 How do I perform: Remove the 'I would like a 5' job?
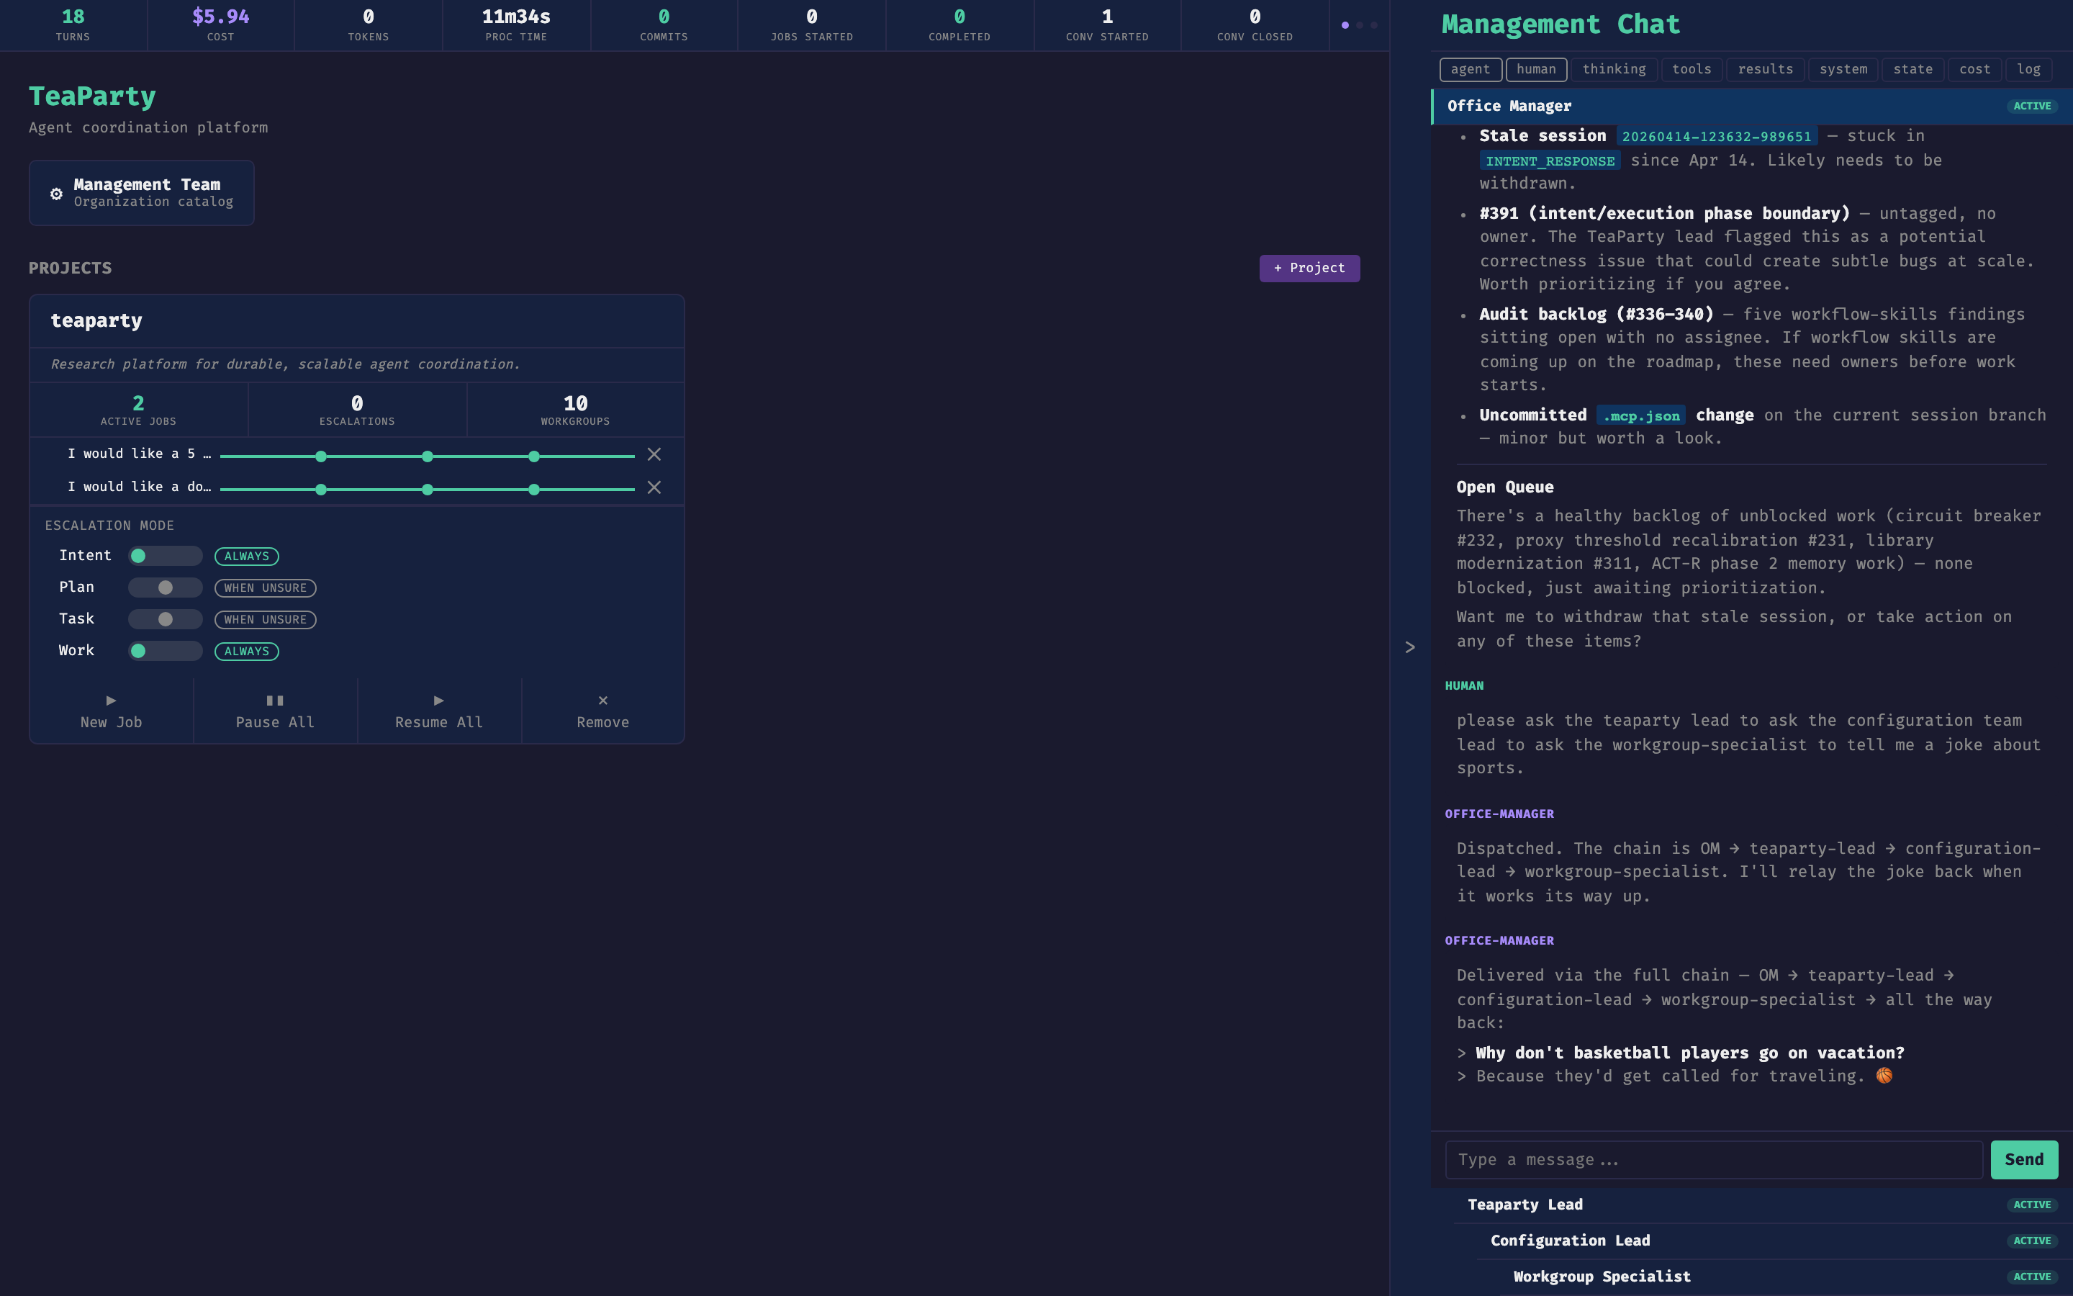pyautogui.click(x=654, y=454)
